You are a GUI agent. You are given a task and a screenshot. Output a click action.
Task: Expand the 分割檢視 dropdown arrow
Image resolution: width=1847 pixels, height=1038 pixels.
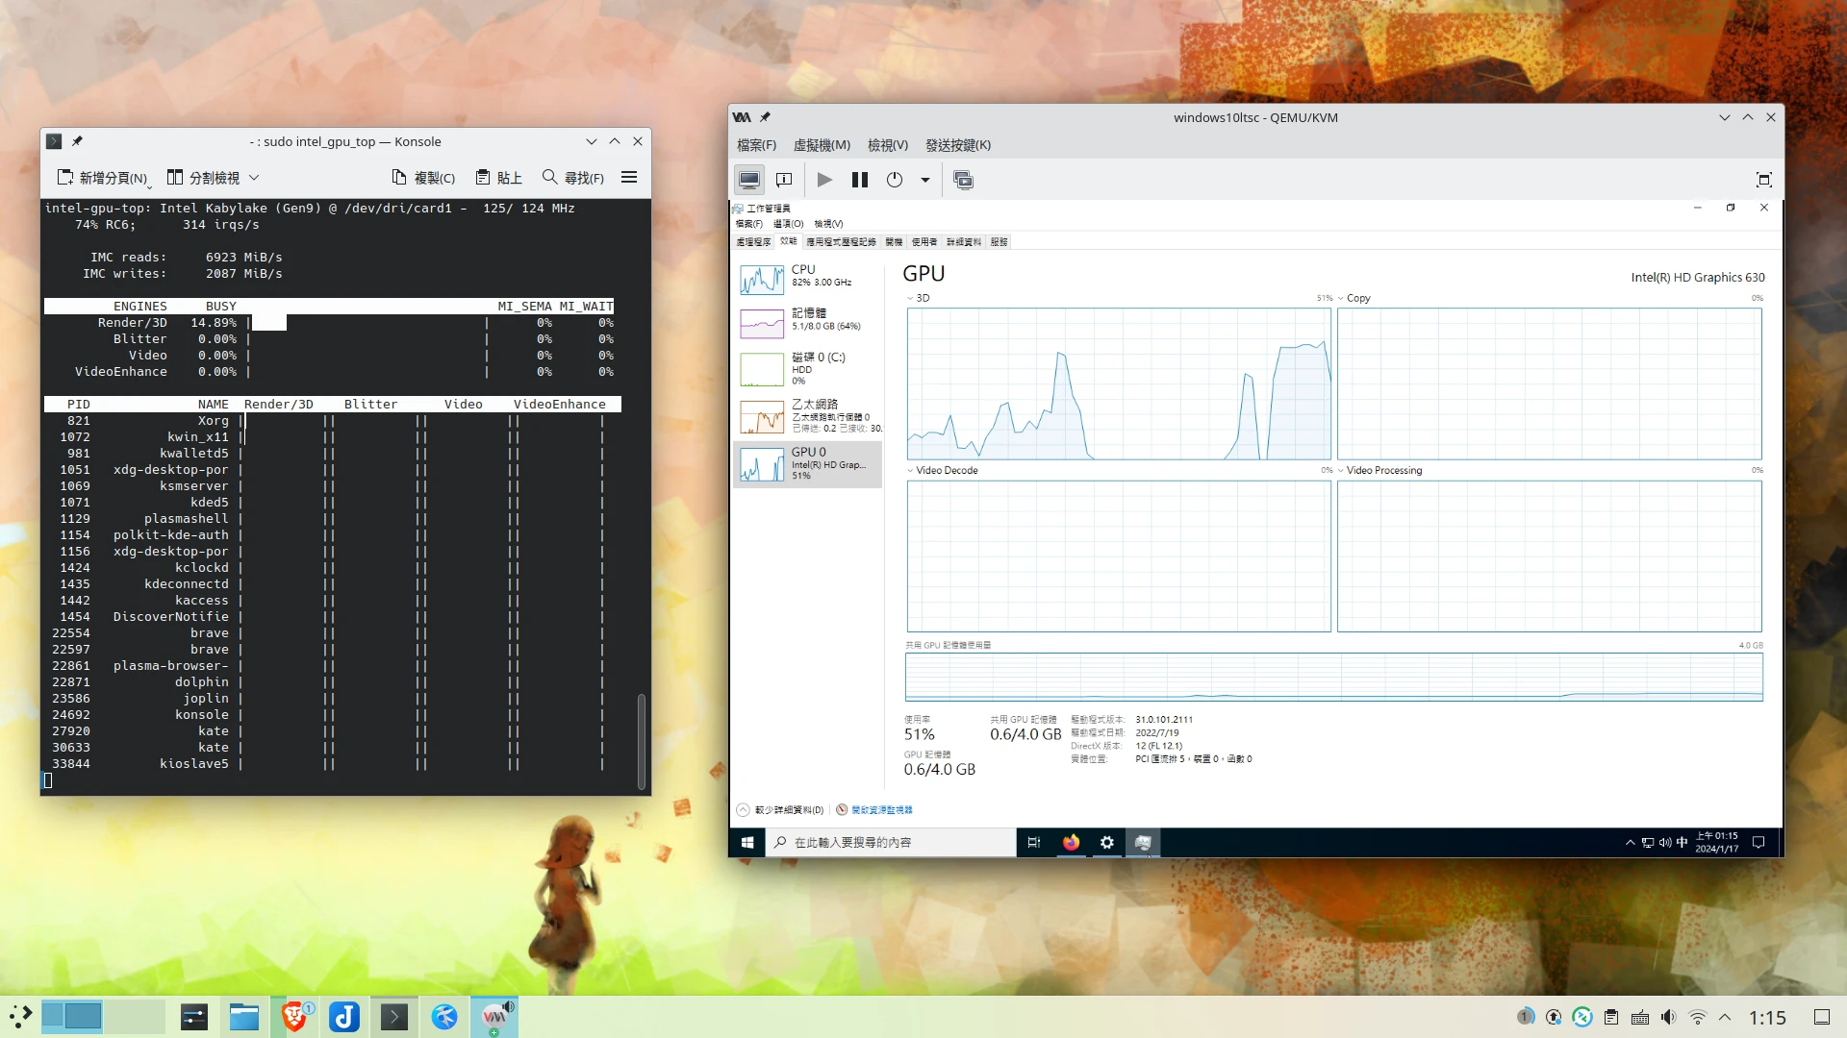(x=254, y=178)
